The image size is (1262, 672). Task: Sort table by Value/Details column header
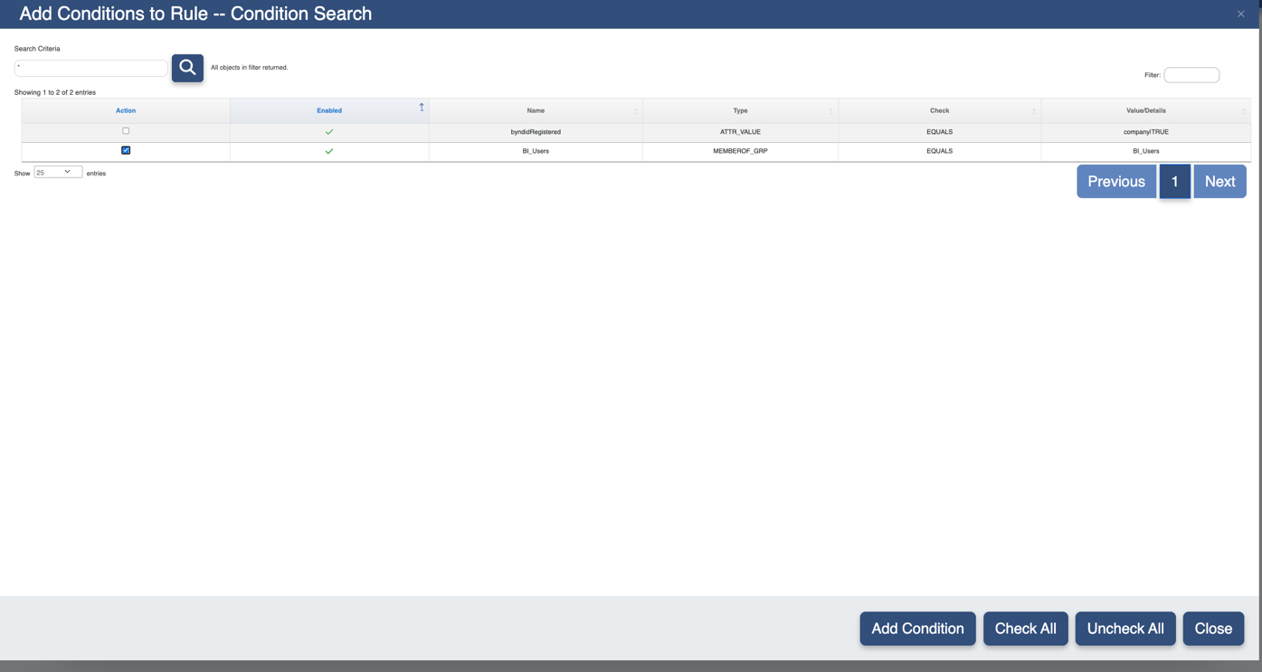pos(1145,110)
